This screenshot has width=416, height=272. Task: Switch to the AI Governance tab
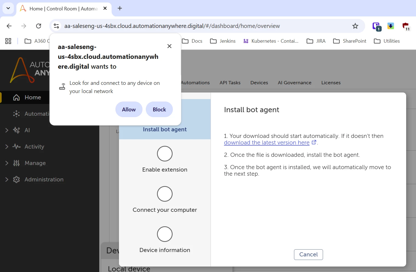[295, 83]
